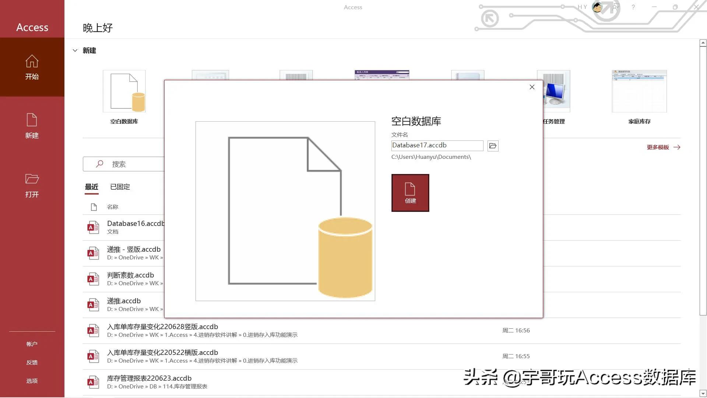Close the 空白数据库 dialog
707x398 pixels.
532,87
